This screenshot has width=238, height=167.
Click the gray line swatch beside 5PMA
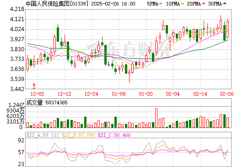[161, 3]
